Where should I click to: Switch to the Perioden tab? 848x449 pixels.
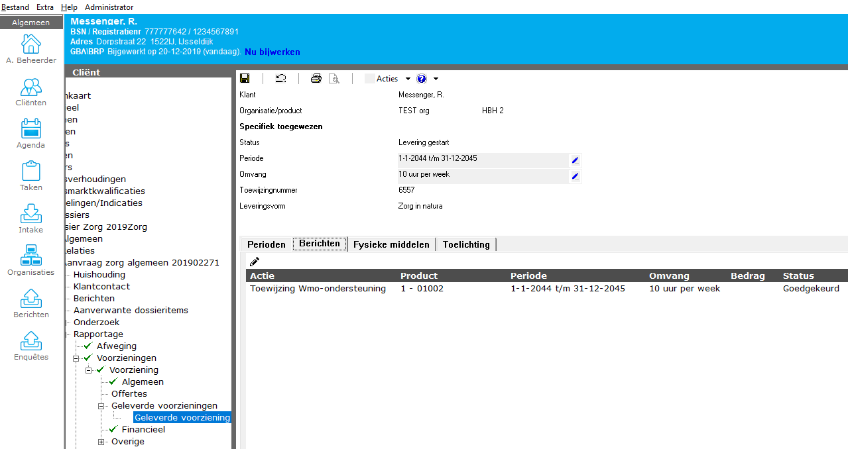(x=266, y=244)
